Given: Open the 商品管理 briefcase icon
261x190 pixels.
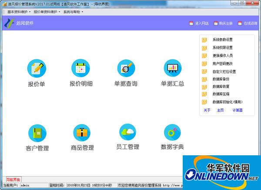Looking at the screenshot, I should [x=82, y=133].
